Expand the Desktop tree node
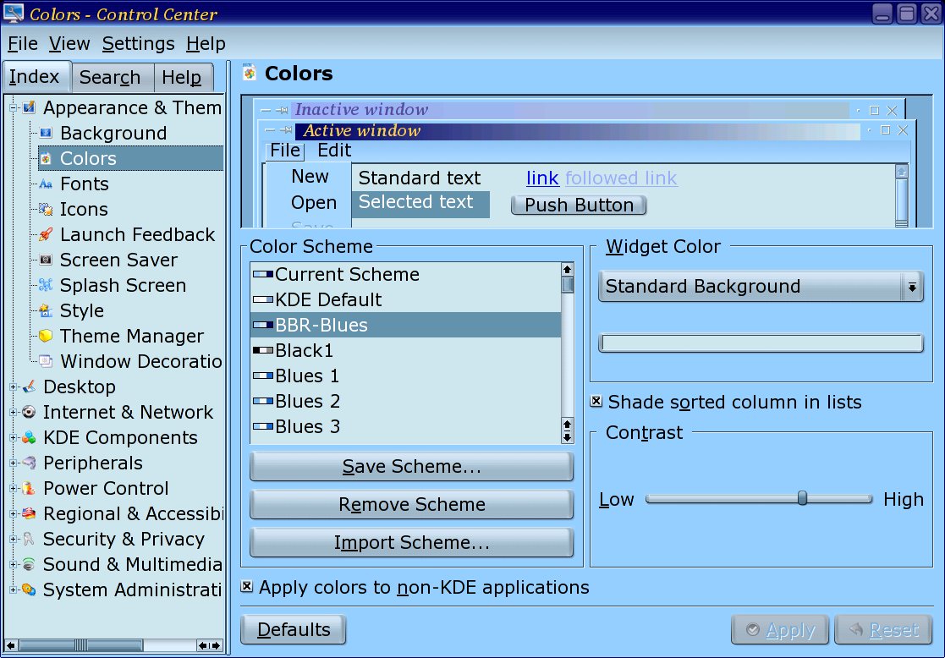Image resolution: width=945 pixels, height=658 pixels. (13, 387)
